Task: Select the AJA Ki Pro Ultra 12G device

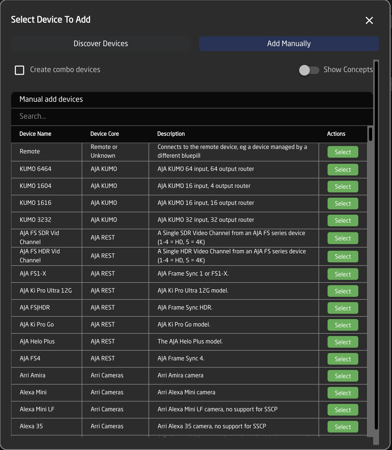Action: [343, 291]
